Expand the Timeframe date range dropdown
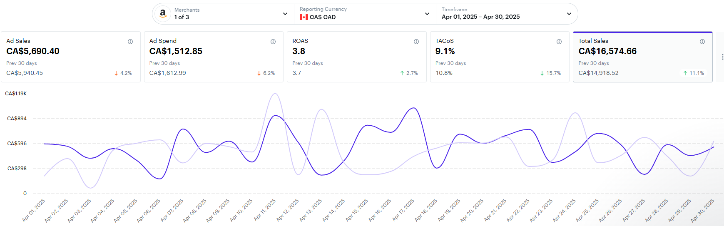Viewport: 724px width, 226px height. click(x=569, y=14)
